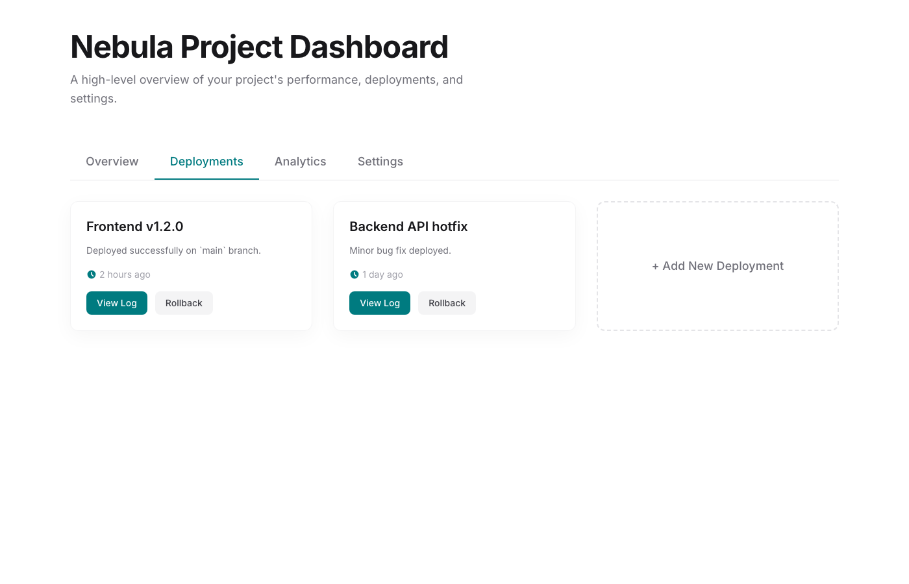Select the plus icon in Add New Deployment

656,266
